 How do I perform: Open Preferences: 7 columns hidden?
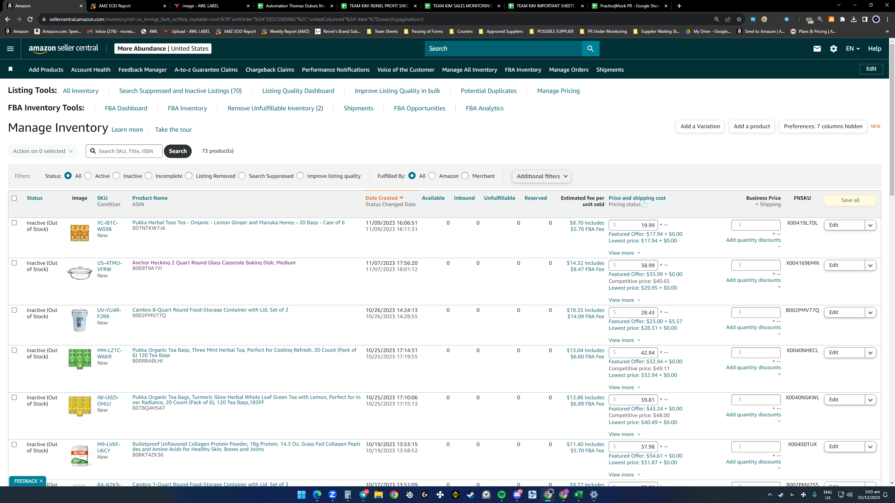[823, 126]
